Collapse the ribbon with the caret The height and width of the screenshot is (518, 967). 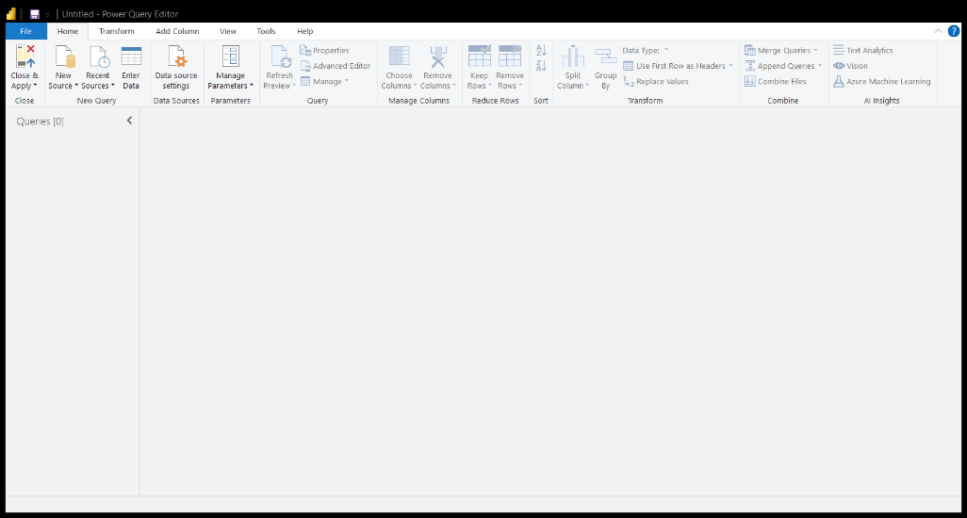pyautogui.click(x=938, y=31)
